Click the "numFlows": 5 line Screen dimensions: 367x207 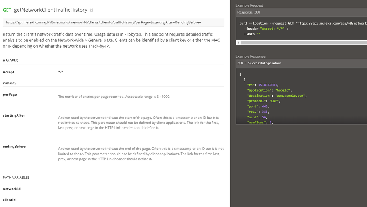(260, 122)
